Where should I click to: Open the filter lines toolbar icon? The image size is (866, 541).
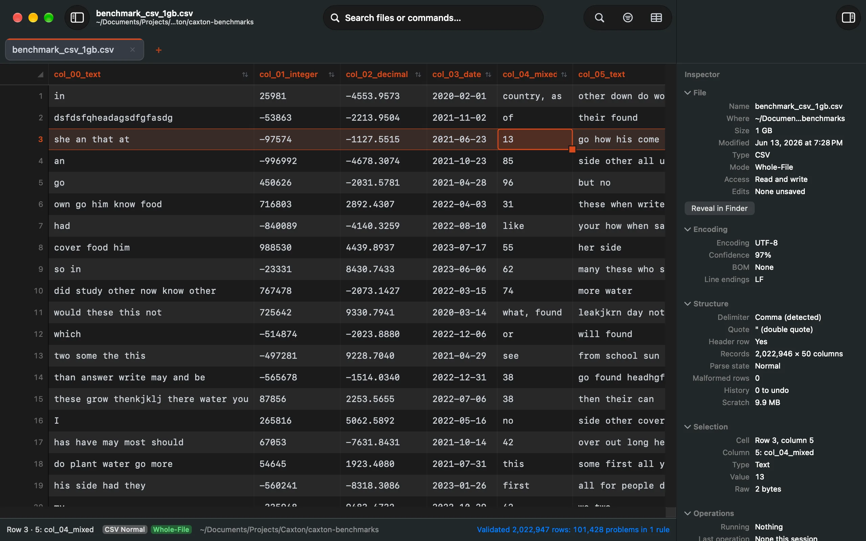(x=628, y=18)
